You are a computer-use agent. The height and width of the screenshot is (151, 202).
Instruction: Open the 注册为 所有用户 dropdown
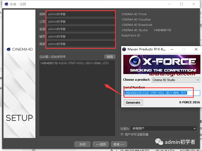(x=164, y=128)
